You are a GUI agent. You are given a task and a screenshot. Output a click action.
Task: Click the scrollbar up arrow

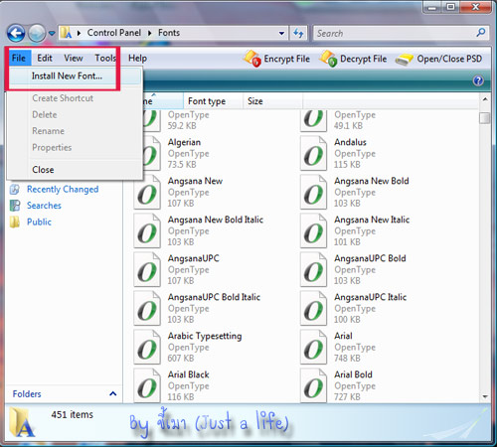(485, 99)
